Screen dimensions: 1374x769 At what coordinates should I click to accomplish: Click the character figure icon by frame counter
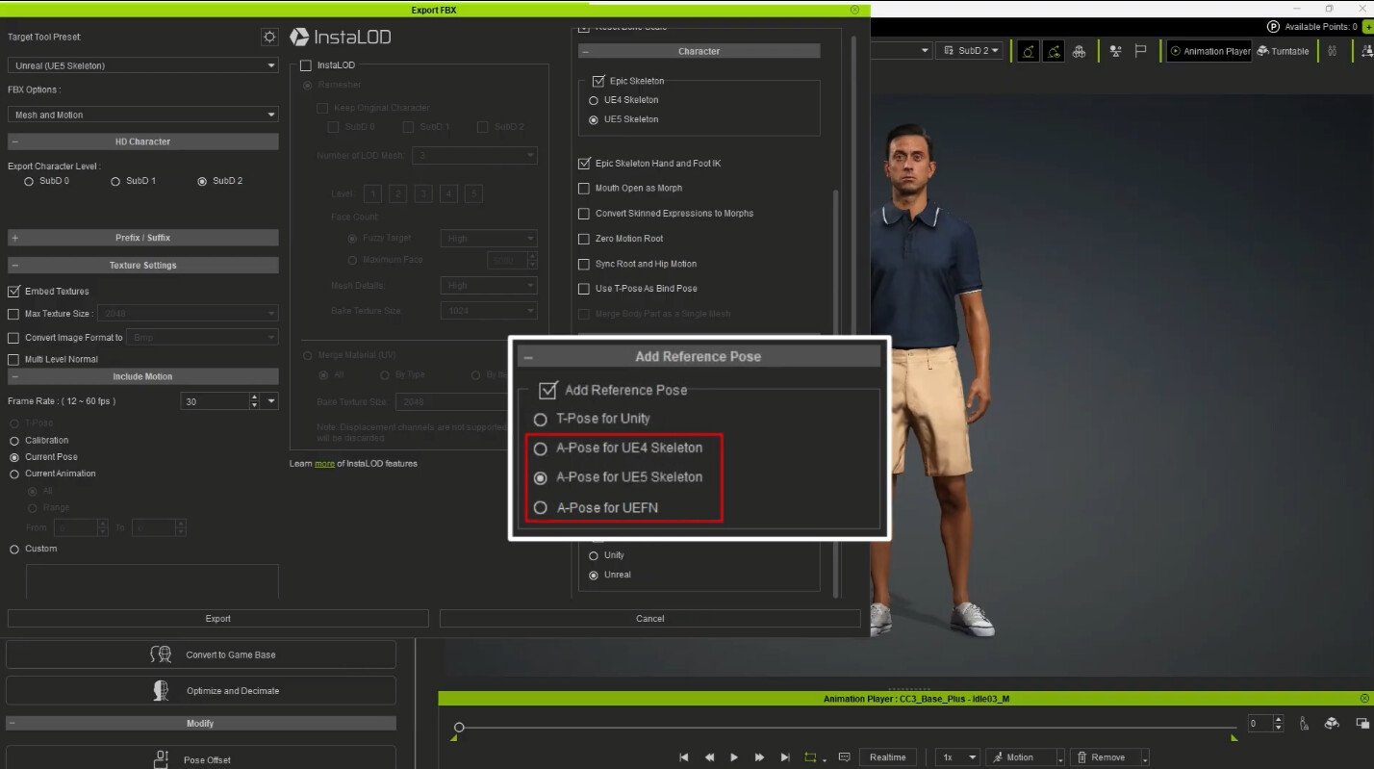[1305, 723]
